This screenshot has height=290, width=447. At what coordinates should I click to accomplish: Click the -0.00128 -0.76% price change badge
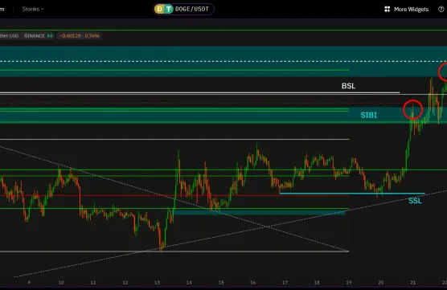pyautogui.click(x=80, y=36)
